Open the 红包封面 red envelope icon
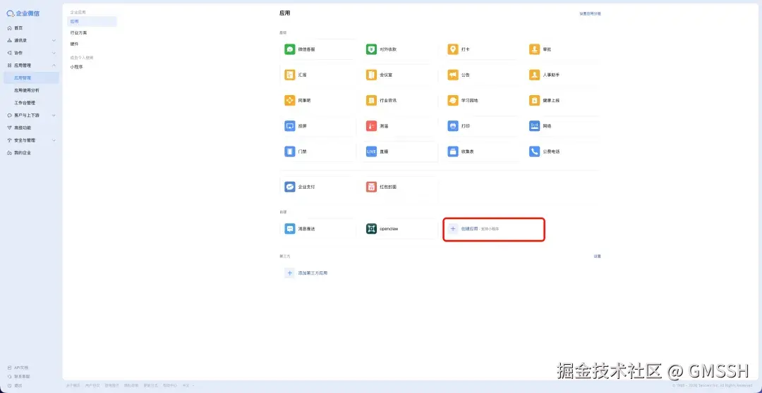762x393 pixels. [371, 187]
